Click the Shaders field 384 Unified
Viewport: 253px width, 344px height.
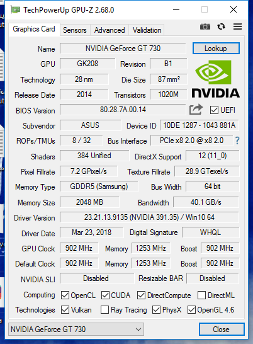pos(94,156)
